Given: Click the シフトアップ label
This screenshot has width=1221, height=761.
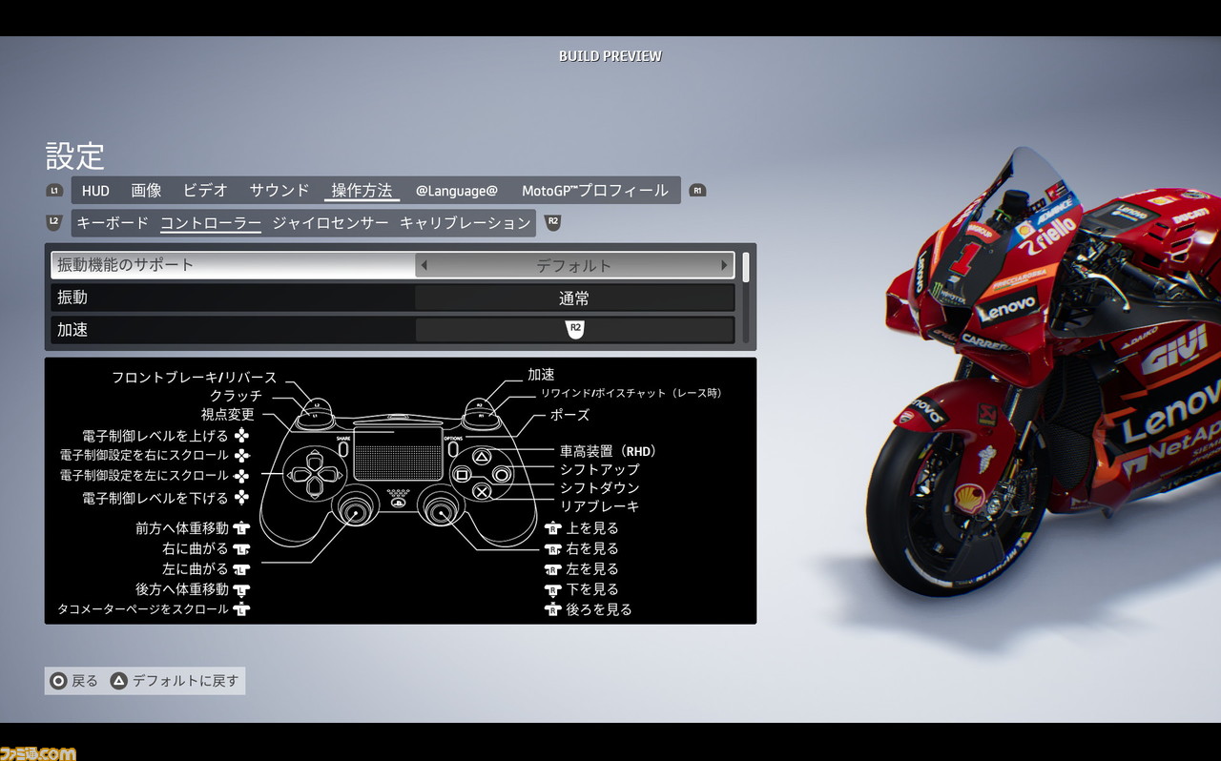Looking at the screenshot, I should [600, 469].
